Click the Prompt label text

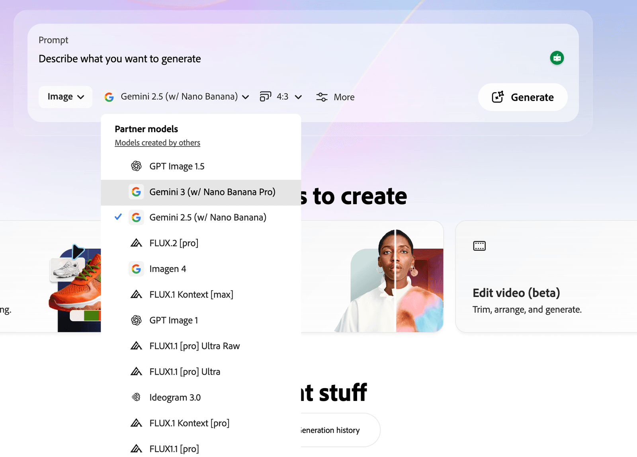pyautogui.click(x=53, y=40)
